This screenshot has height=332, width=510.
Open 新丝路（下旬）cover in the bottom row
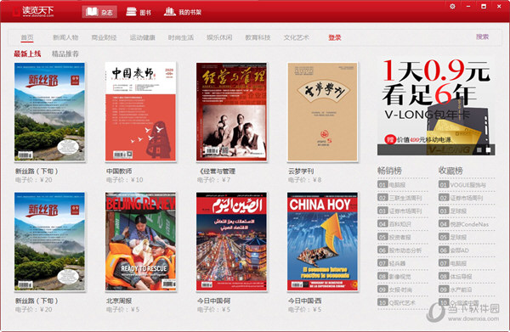(x=49, y=241)
